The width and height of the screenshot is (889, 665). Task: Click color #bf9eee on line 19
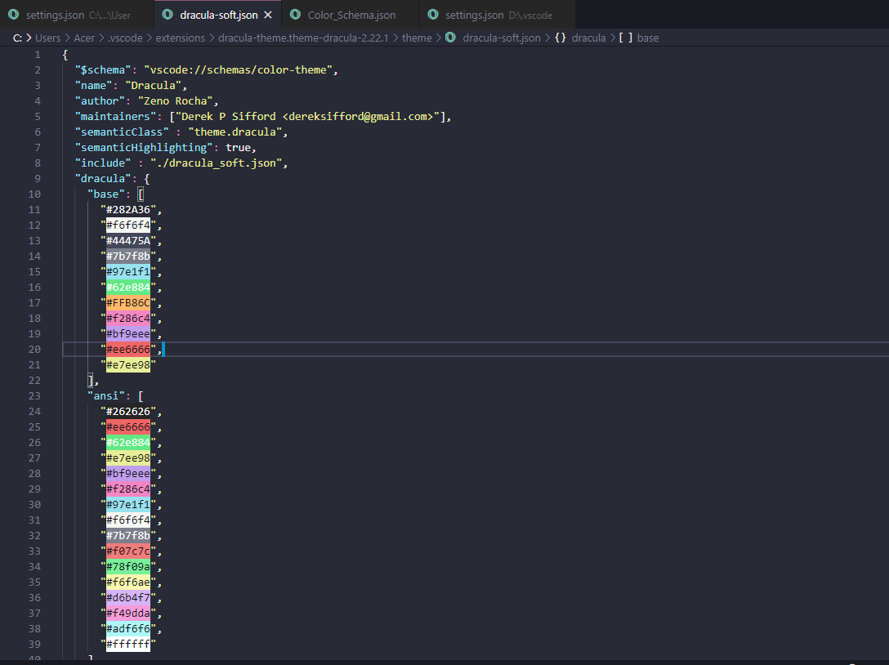(128, 334)
